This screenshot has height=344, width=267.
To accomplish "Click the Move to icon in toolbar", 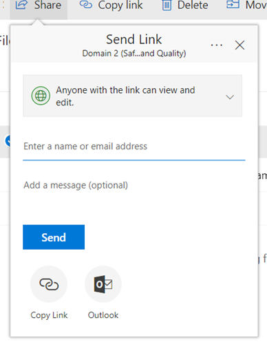I will coord(233,4).
